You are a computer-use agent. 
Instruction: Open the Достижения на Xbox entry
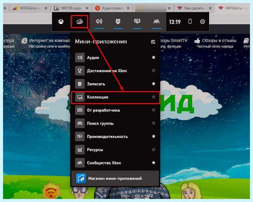click(115, 71)
